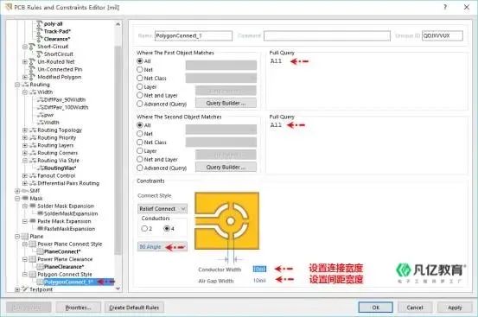This screenshot has height=317, width=478.
Task: Collapse the Mask category
Action: pos(17,199)
